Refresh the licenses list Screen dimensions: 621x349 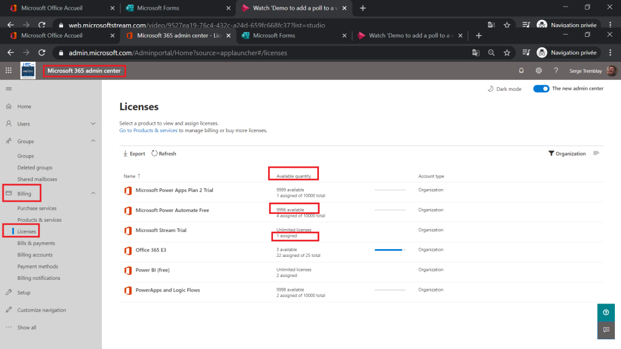tap(163, 153)
